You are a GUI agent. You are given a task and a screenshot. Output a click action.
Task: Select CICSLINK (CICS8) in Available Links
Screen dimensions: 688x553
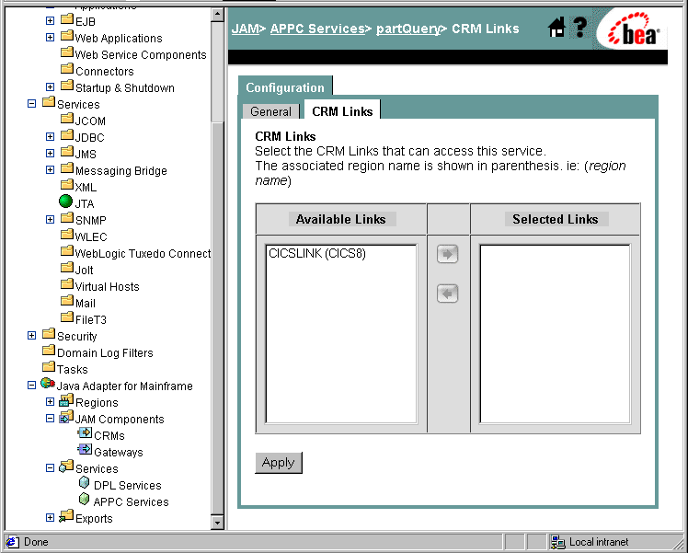[317, 254]
